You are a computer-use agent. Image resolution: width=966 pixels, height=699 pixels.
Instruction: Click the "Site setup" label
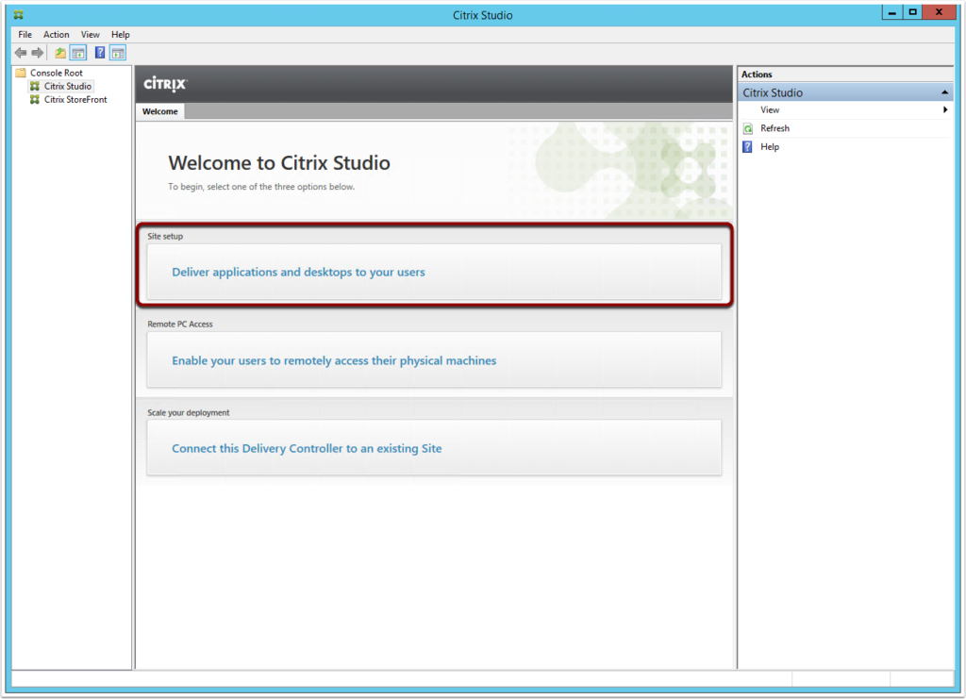(x=165, y=237)
